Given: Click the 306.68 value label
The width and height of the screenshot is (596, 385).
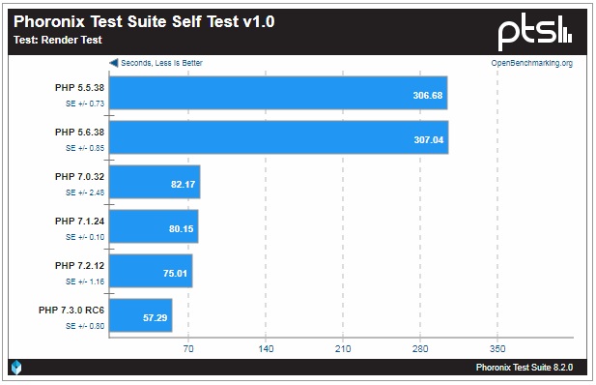Looking at the screenshot, I should (428, 95).
